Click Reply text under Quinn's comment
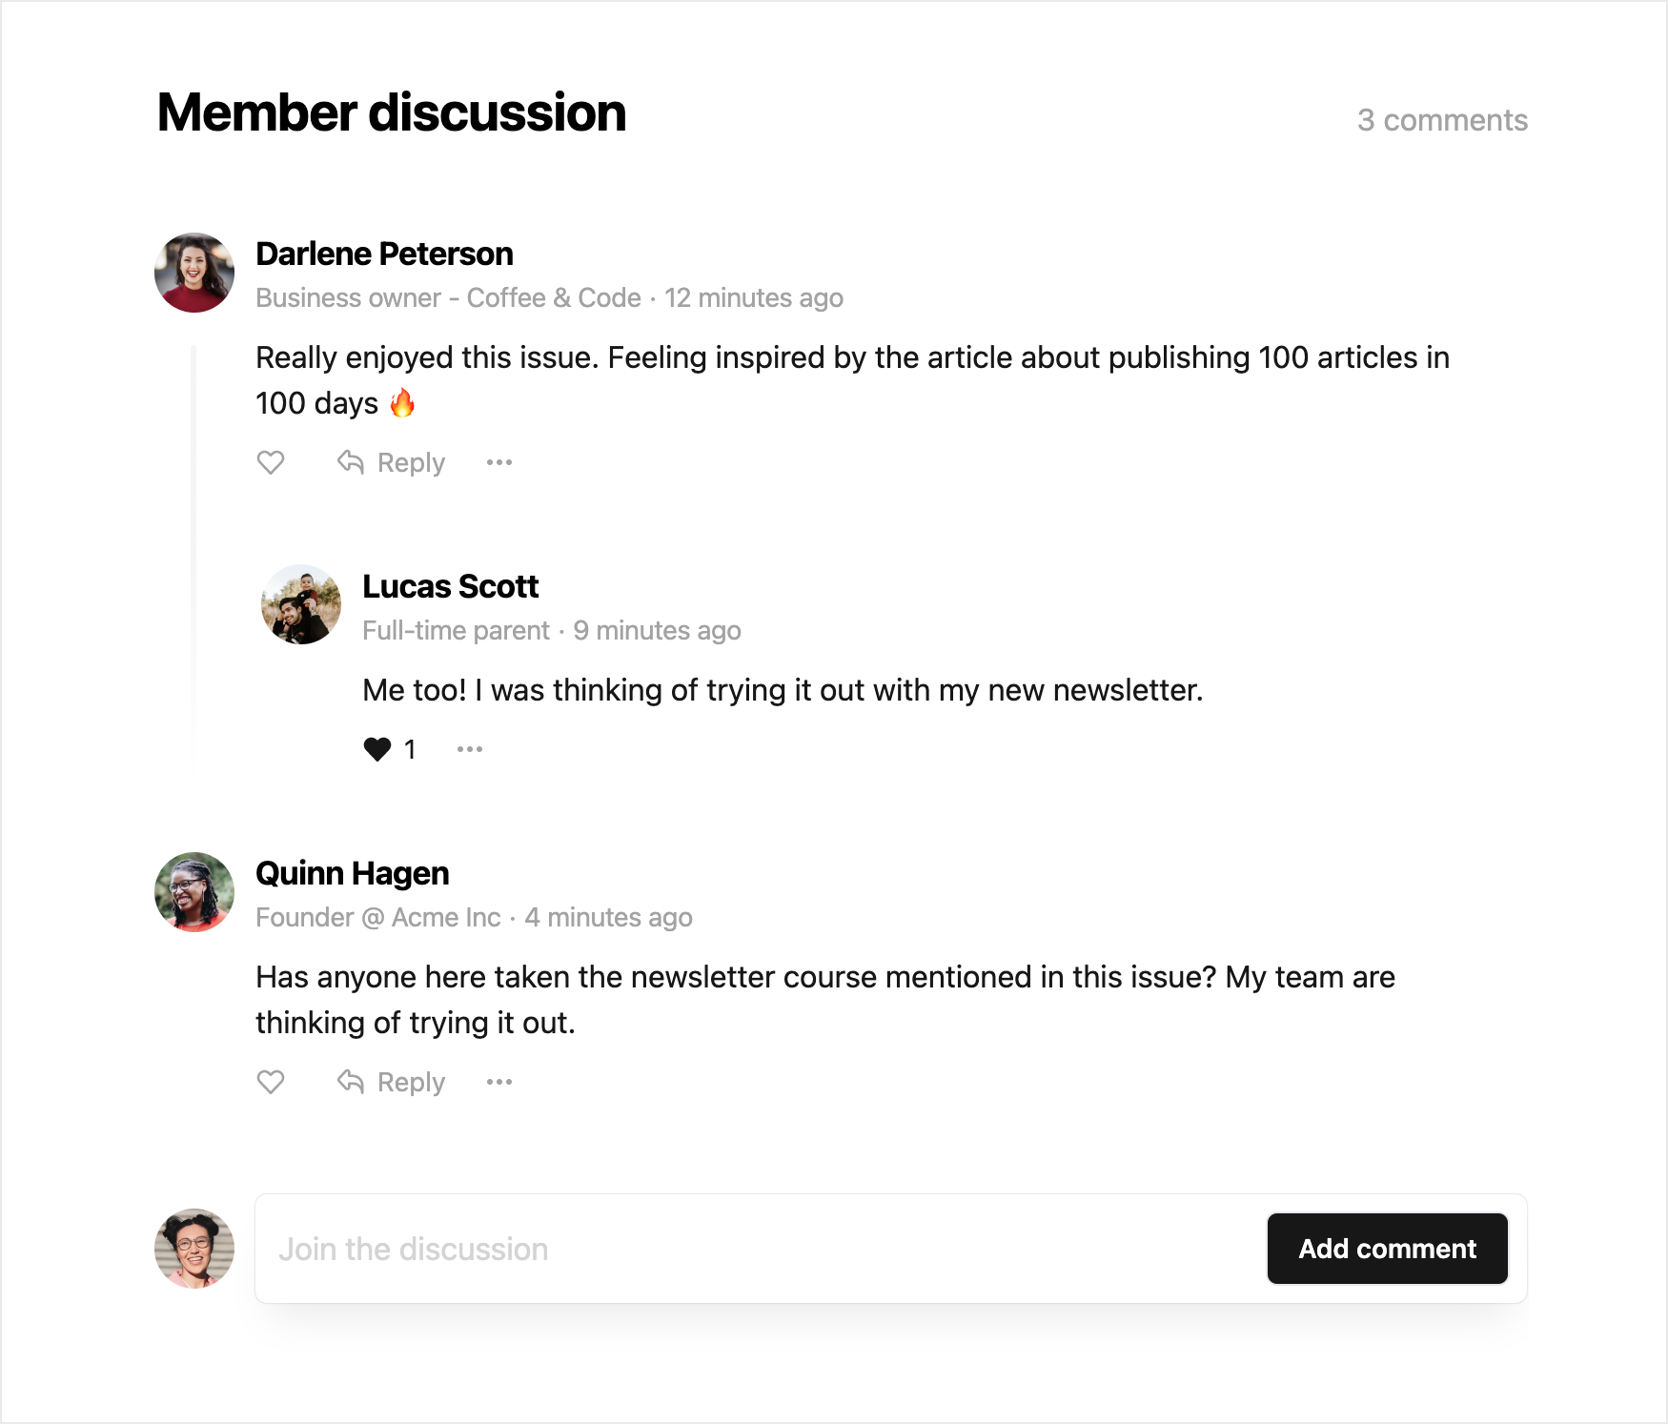Screen dimensions: 1668x1424 (x=411, y=1082)
